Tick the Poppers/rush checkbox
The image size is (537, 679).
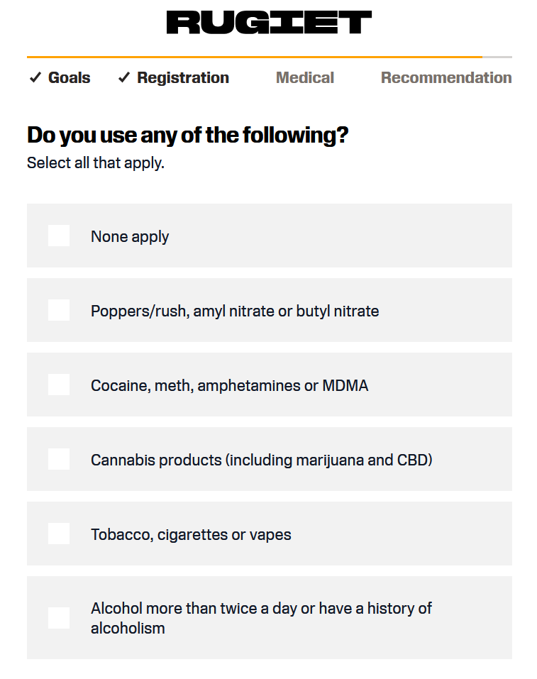[59, 310]
